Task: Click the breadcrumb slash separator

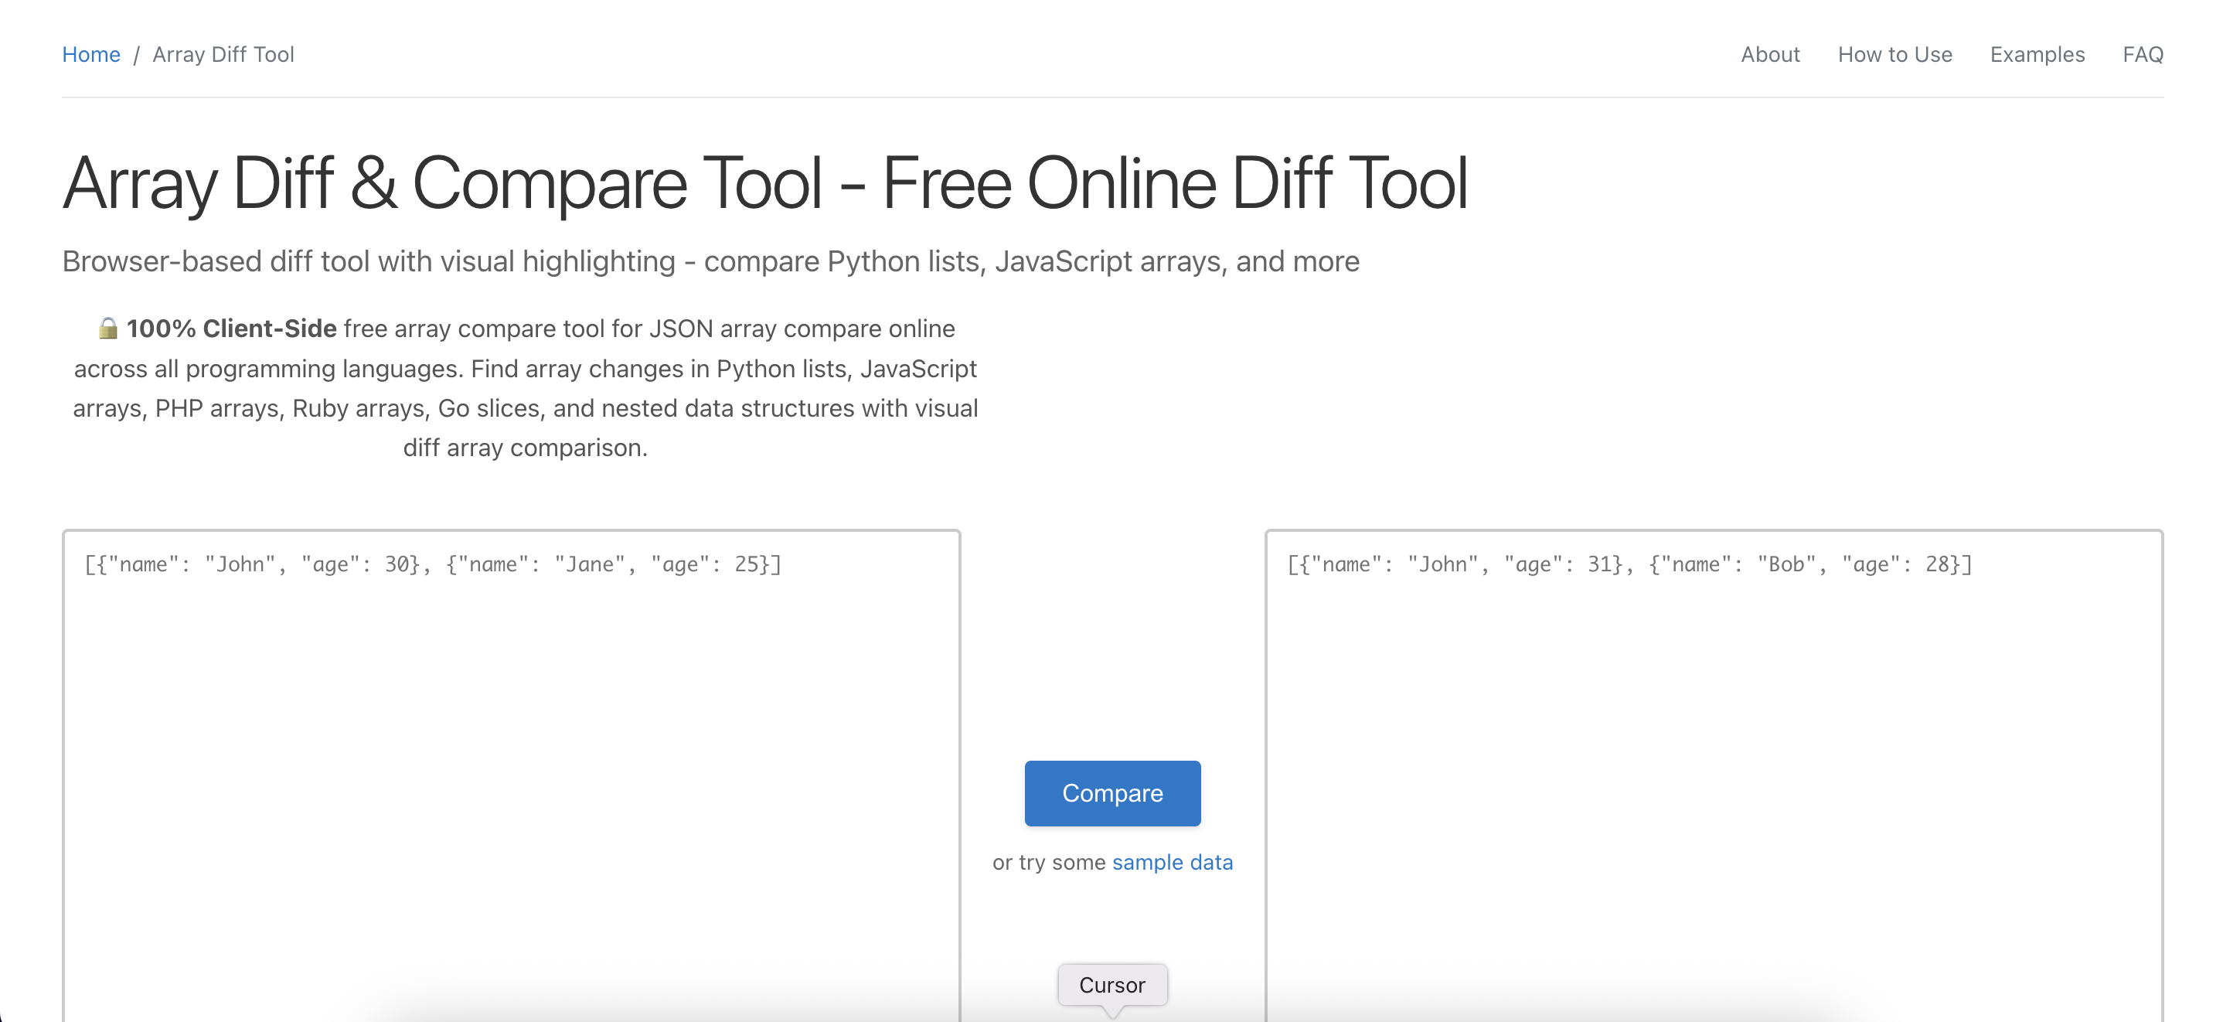Action: [x=136, y=54]
